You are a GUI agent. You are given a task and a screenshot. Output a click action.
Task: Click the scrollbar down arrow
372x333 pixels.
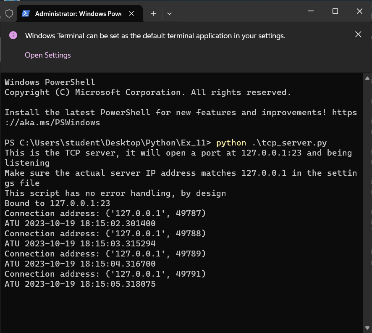[x=368, y=327]
